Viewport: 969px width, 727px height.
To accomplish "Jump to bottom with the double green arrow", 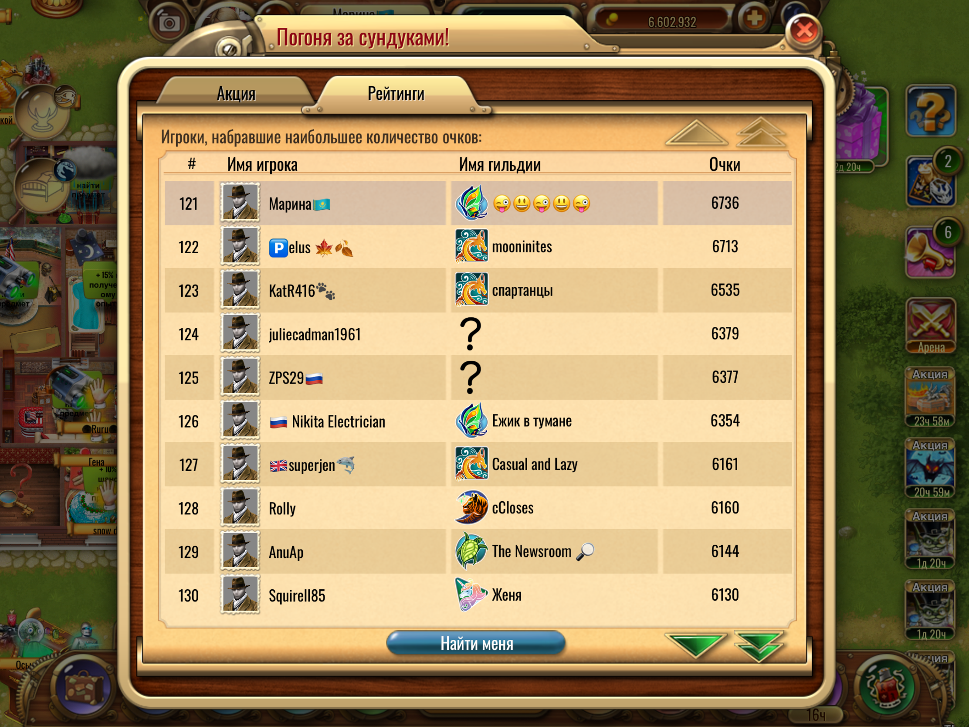I will click(759, 646).
